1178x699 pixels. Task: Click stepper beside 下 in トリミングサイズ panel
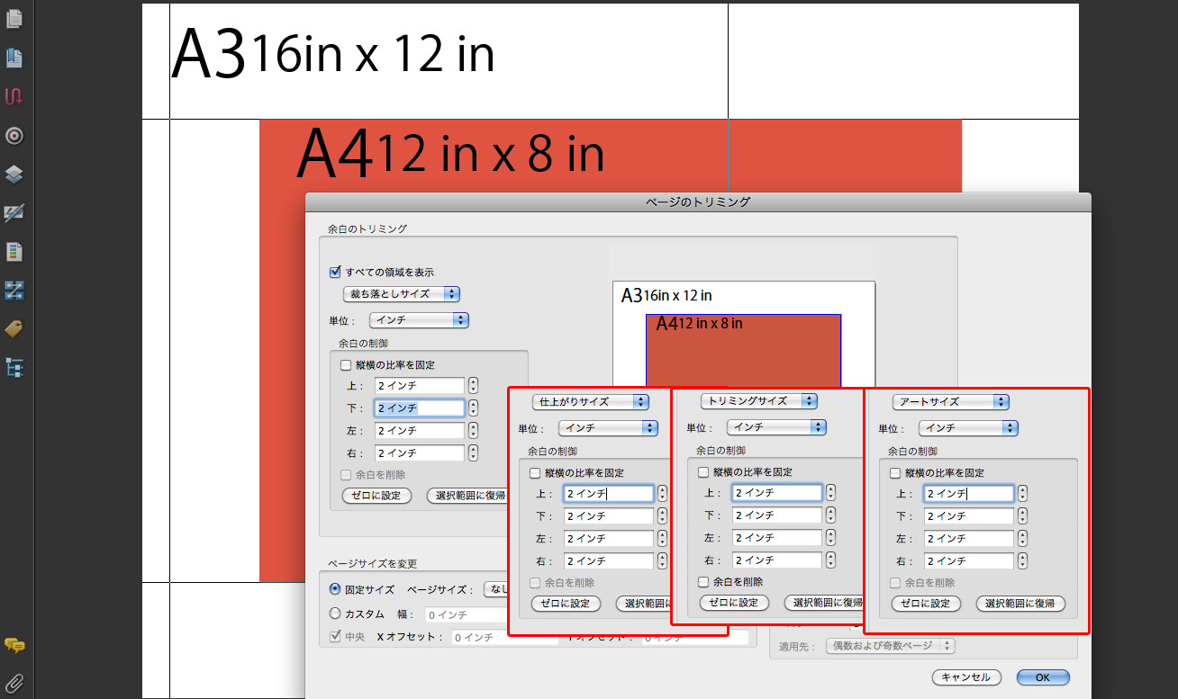[830, 515]
